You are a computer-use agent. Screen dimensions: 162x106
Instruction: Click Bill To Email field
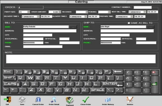[x=43, y=47]
